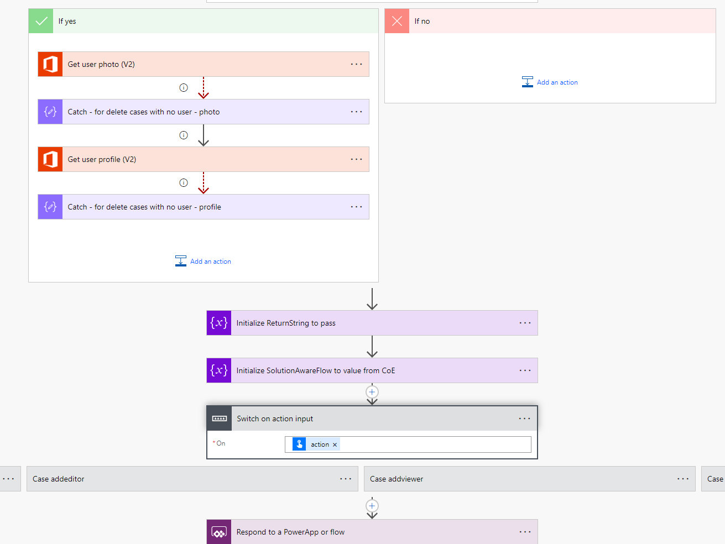Viewport: 725px width, 544px height.
Task: Click the red X icon on If no branch
Action: [397, 21]
